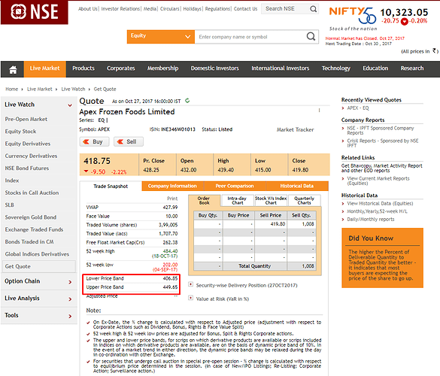Click the Search NSE input field
The height and width of the screenshot is (376, 440).
[285, 9]
